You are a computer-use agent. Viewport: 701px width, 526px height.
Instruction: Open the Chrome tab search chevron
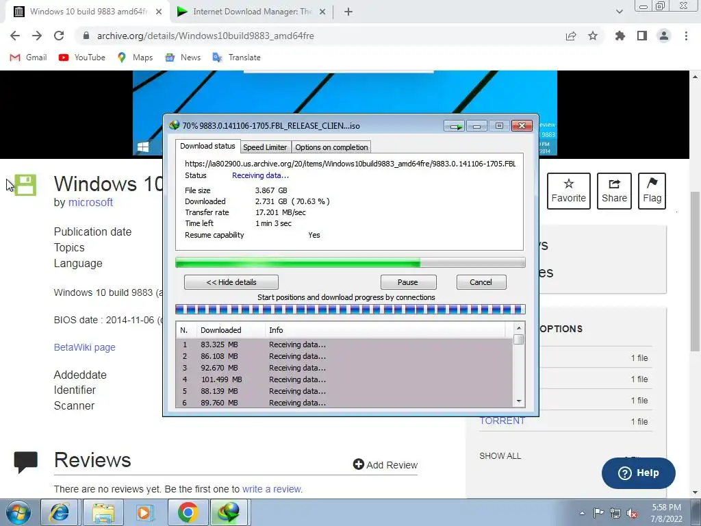tap(619, 12)
